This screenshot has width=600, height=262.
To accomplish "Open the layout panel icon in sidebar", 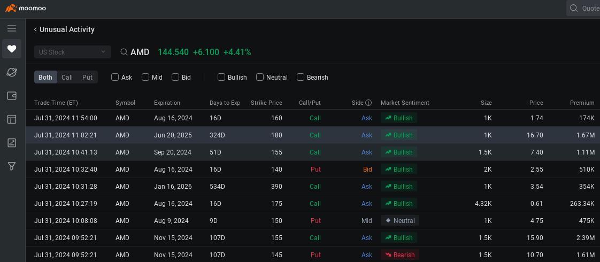I will 12,119.
